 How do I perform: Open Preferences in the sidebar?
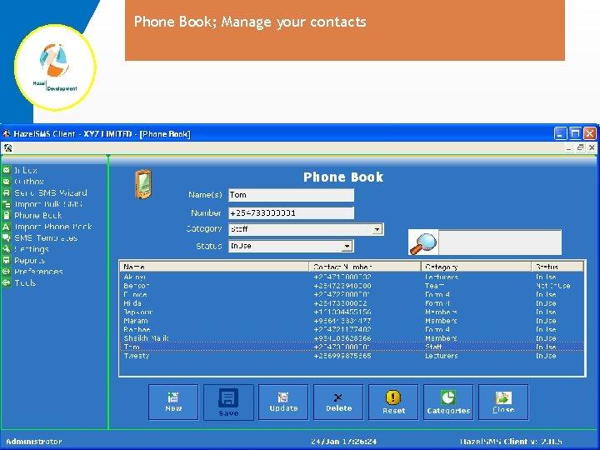pos(38,272)
